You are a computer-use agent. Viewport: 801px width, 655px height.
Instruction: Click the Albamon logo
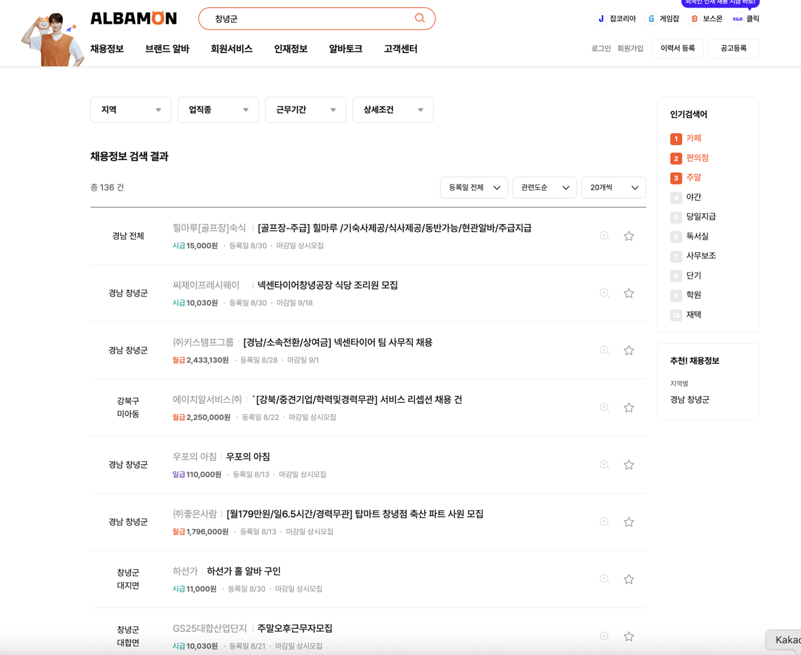133,18
